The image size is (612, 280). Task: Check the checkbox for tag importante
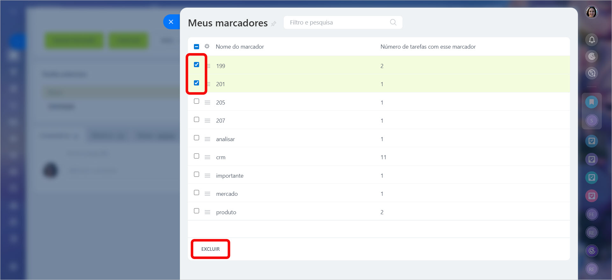[x=196, y=174]
